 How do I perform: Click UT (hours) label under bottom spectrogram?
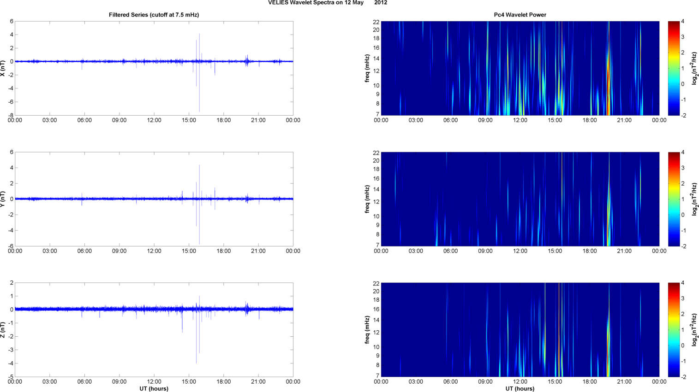click(x=520, y=389)
